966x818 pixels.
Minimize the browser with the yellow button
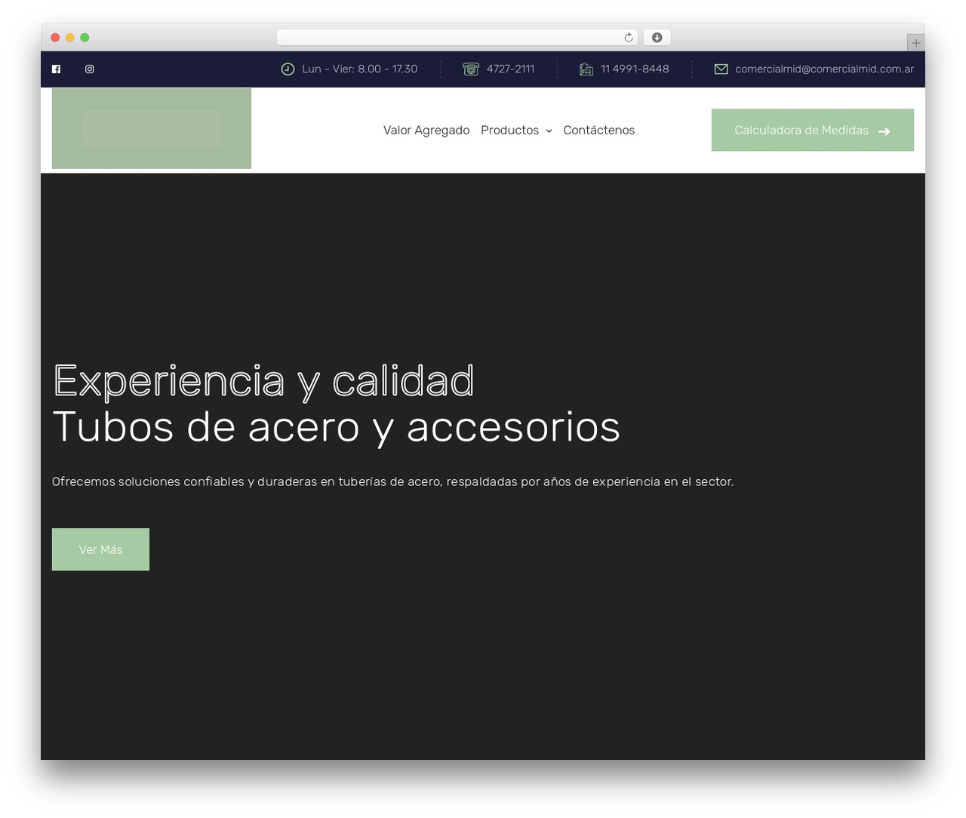tap(70, 38)
